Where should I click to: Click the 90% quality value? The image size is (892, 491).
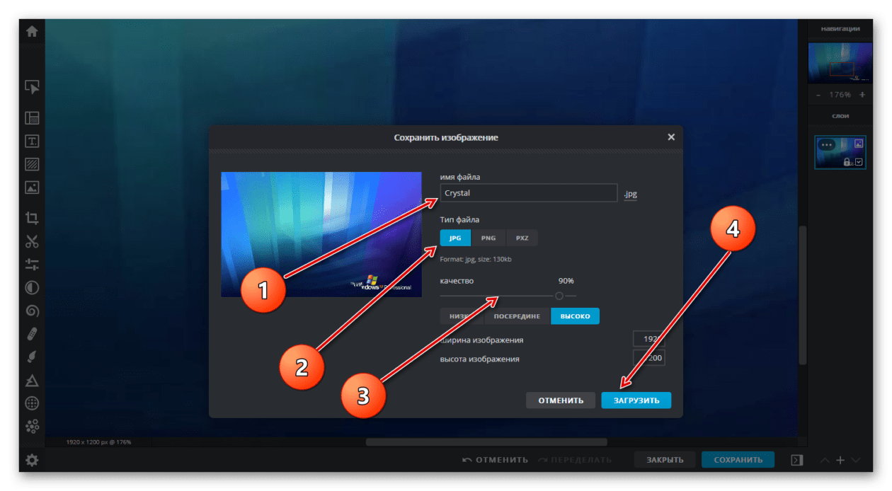coord(566,281)
